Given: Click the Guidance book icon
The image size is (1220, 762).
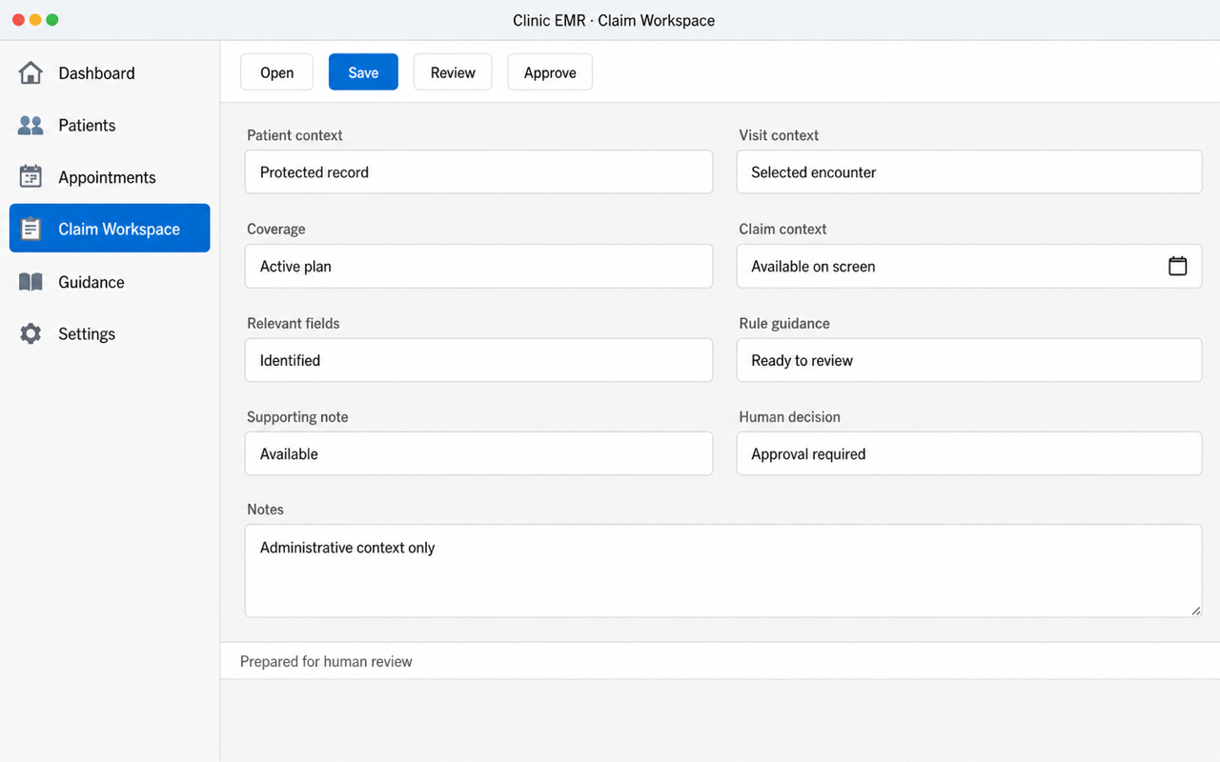Looking at the screenshot, I should [30, 282].
